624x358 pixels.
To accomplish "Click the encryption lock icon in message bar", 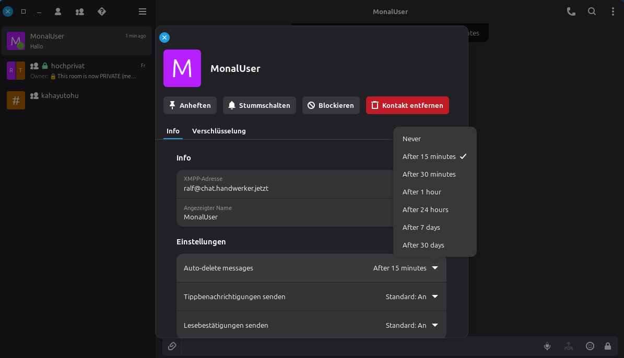I will click(608, 346).
